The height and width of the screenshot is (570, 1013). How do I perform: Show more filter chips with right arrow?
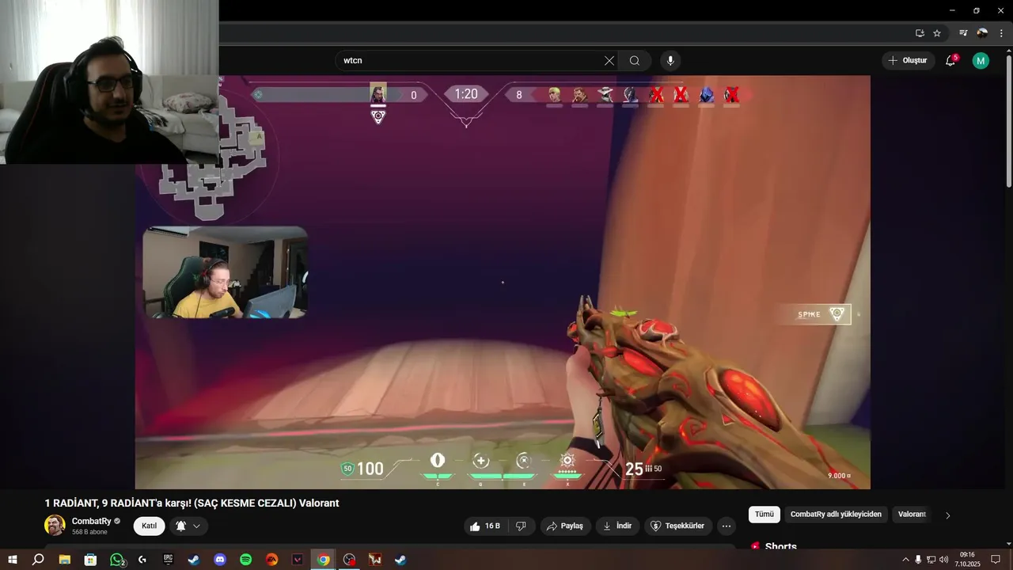coord(948,515)
